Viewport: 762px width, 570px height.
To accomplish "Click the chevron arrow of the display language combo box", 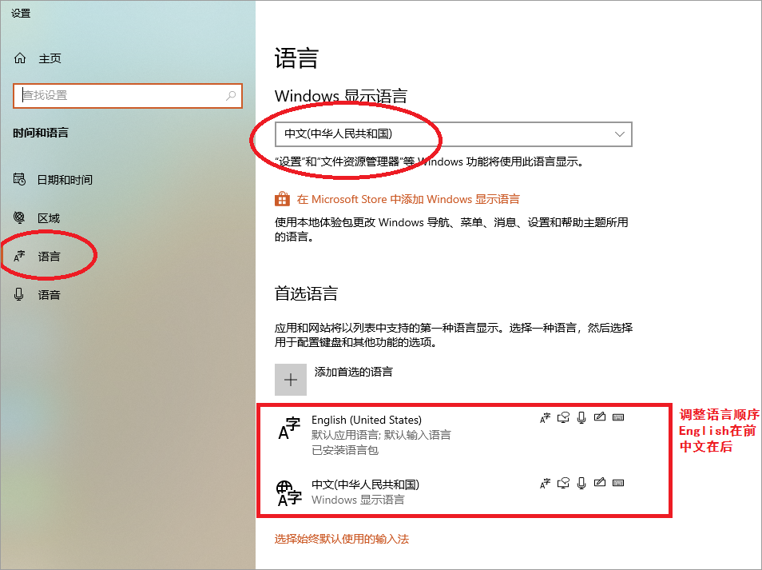I will [619, 134].
